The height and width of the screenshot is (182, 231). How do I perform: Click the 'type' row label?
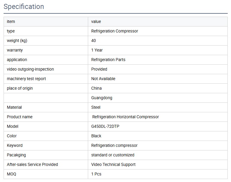click(x=11, y=31)
